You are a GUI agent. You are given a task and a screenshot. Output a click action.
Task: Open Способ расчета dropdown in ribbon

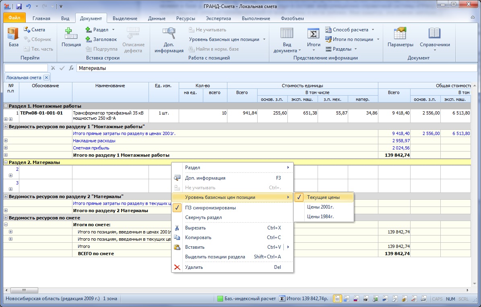(x=350, y=30)
